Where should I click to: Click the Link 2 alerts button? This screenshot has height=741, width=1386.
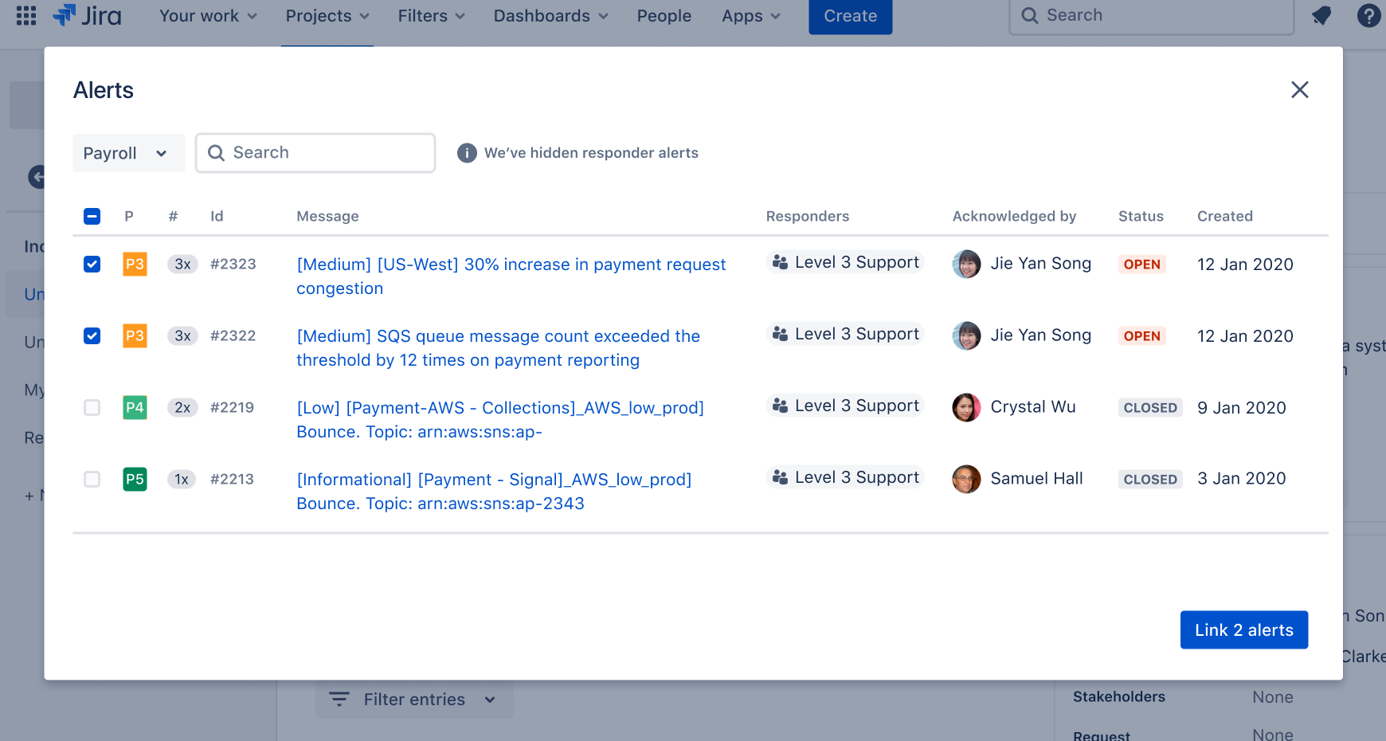point(1243,629)
